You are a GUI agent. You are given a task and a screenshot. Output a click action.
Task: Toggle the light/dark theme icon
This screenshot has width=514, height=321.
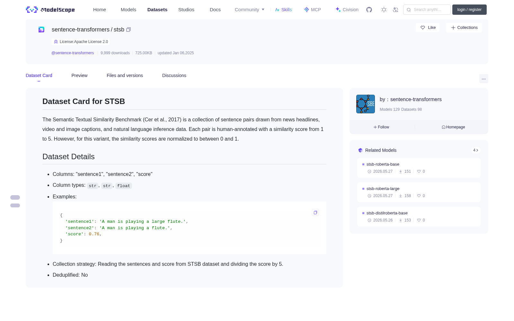(x=384, y=10)
